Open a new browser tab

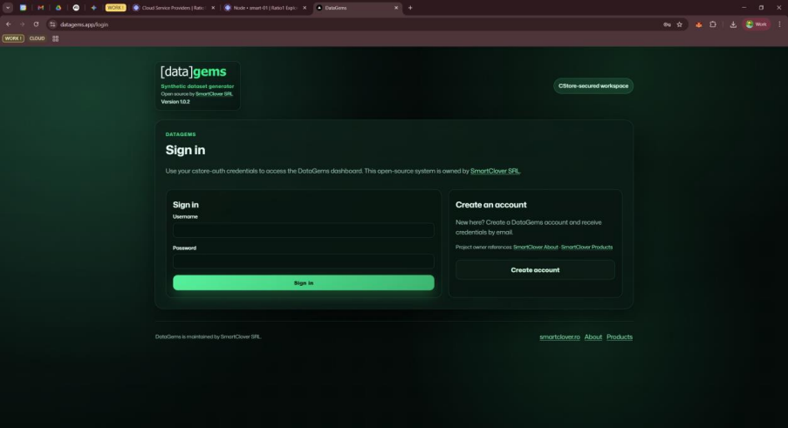point(410,8)
